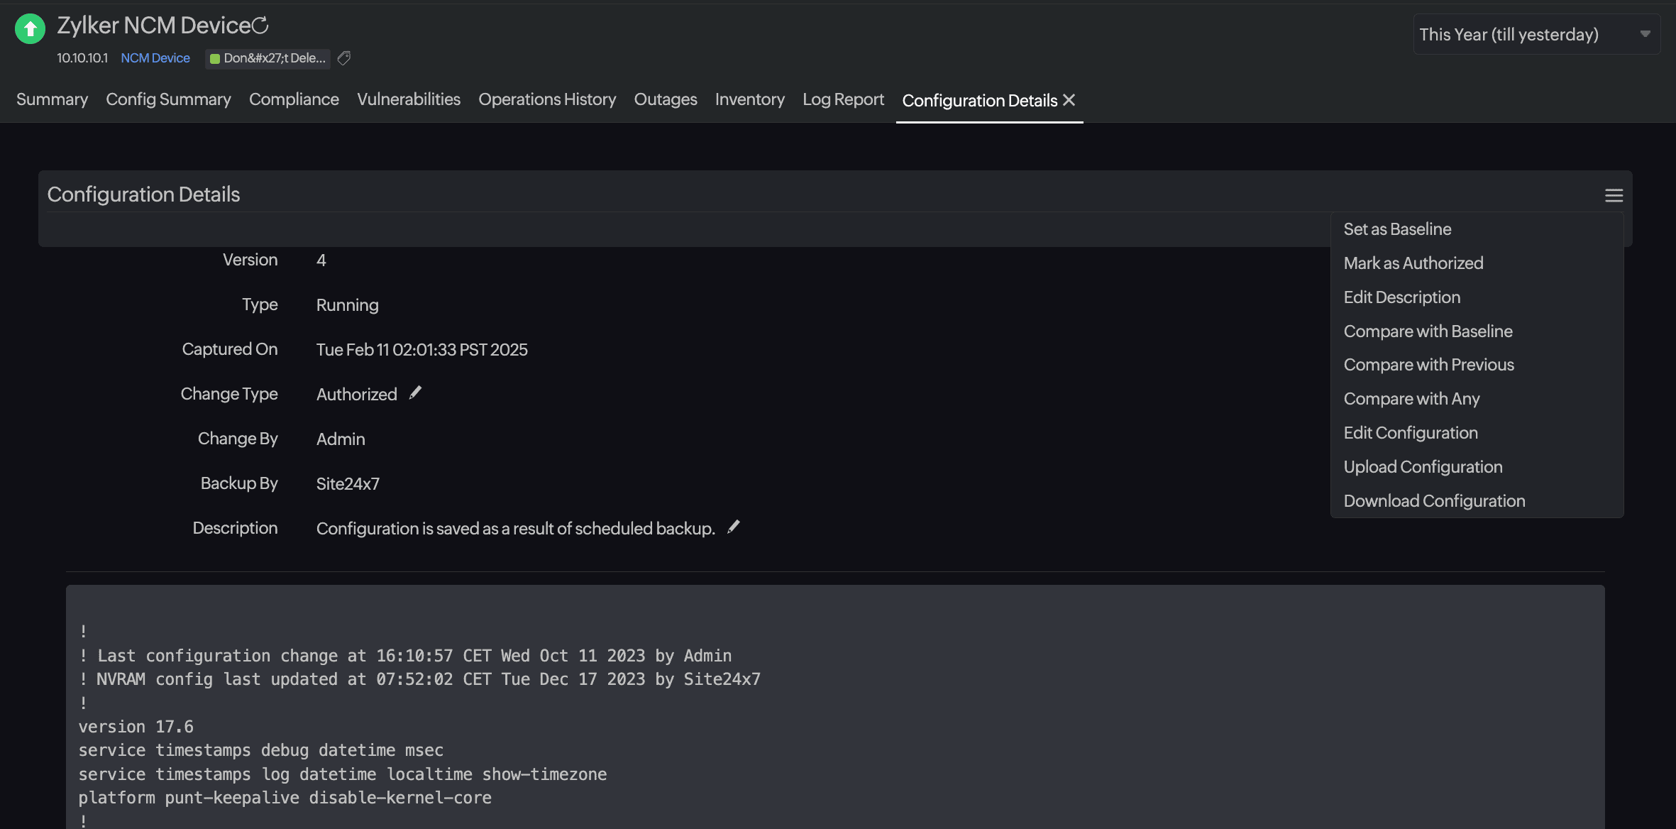
Task: Go to the Operations History tab
Action: tap(547, 99)
